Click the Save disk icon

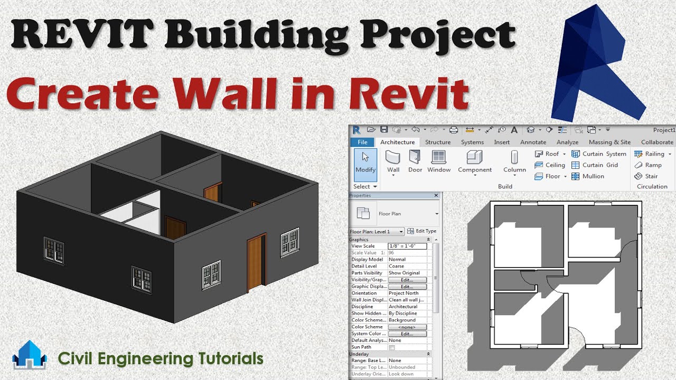point(384,130)
